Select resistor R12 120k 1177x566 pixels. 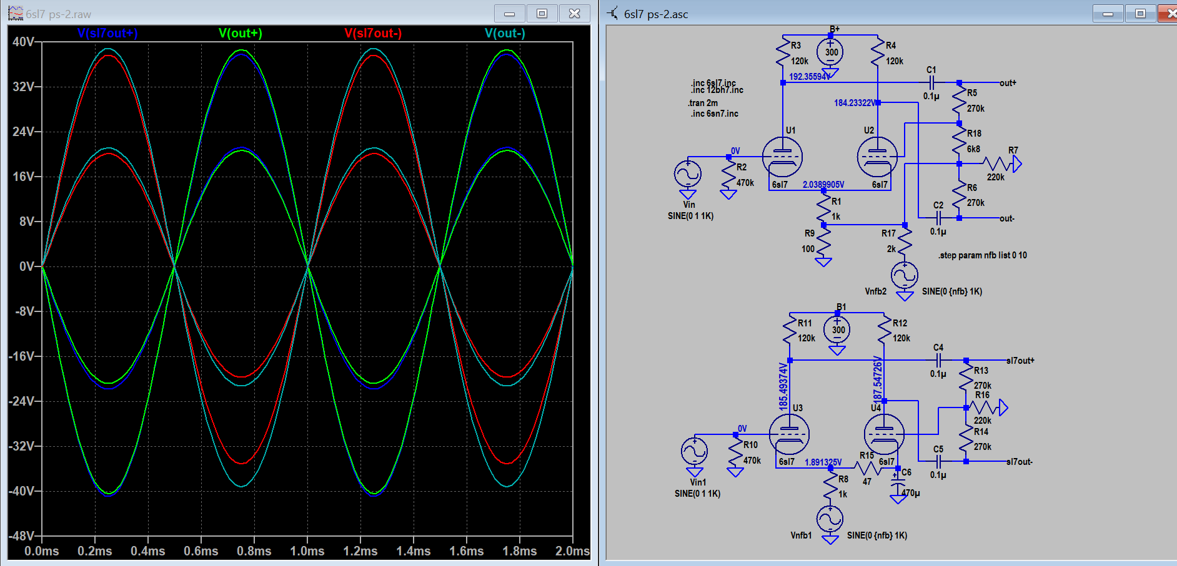(885, 330)
